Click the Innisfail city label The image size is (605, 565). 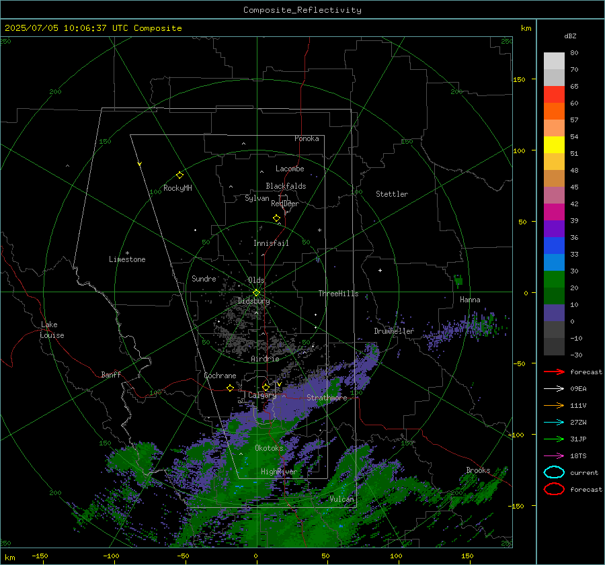272,243
